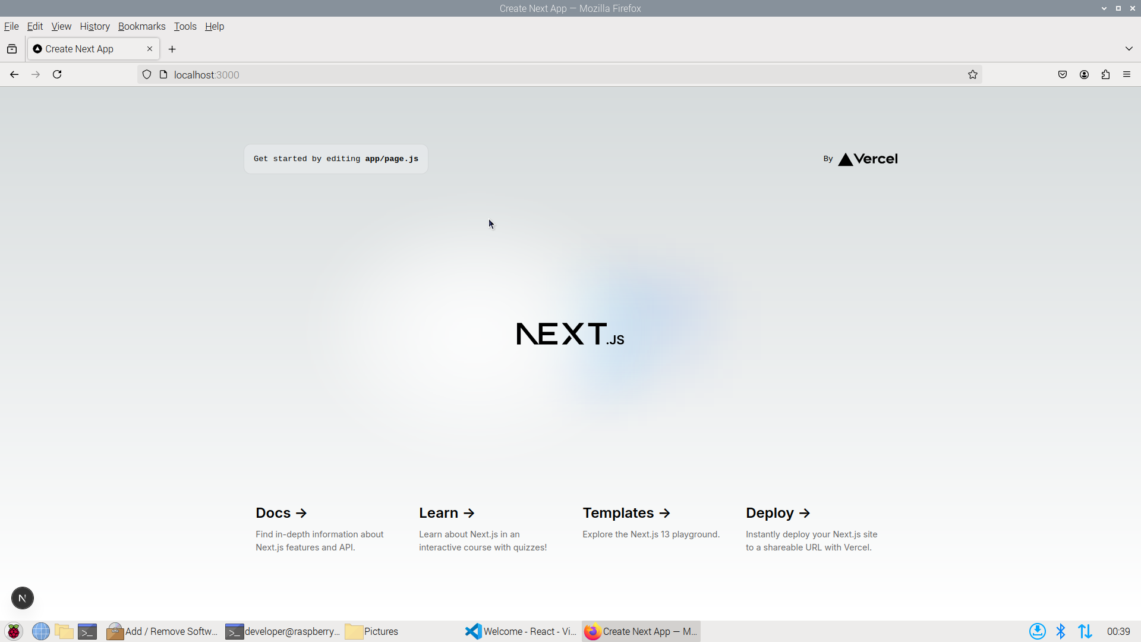Open the Tools menu
The height and width of the screenshot is (642, 1141).
185,26
